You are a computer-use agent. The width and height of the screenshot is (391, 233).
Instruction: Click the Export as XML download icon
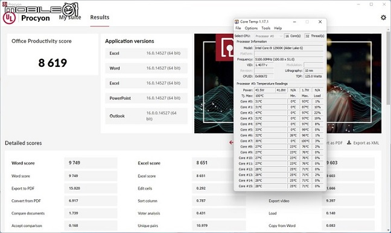pos(349,143)
